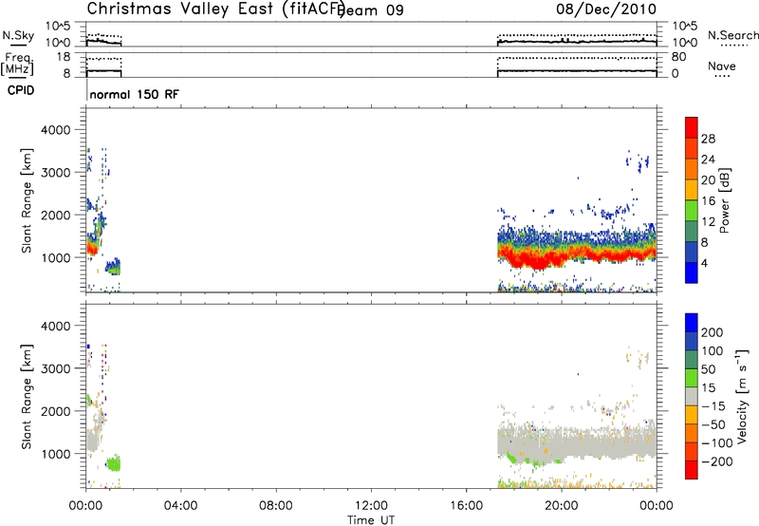759x526 pixels.
Task: Click the N.Sky legend label
Action: (18, 36)
